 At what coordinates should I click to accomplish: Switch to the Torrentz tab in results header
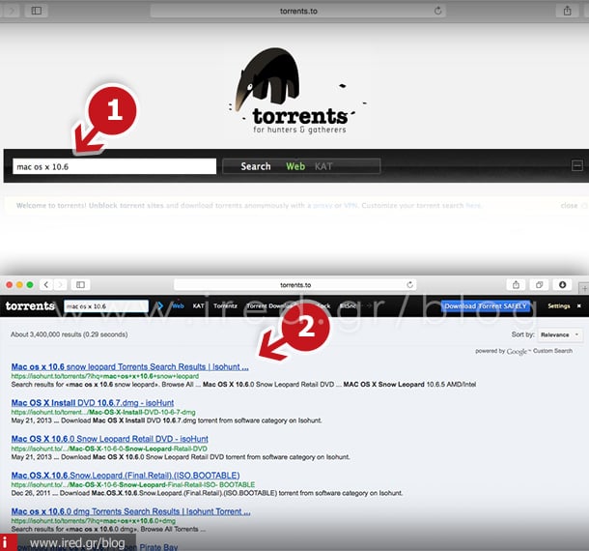(225, 305)
